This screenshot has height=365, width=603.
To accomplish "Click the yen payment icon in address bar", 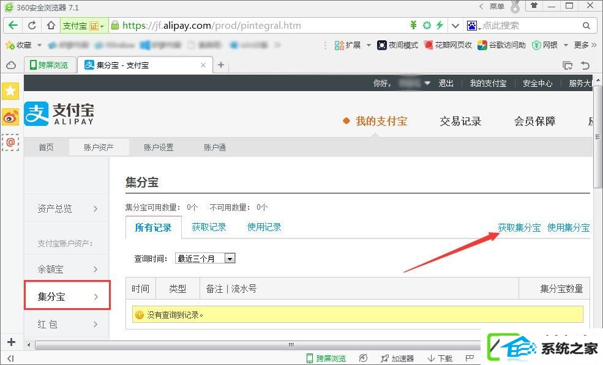I will 413,25.
